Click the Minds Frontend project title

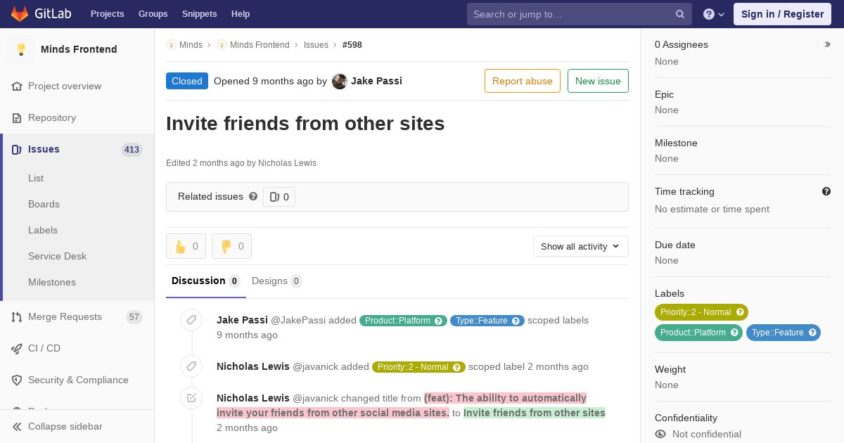[x=79, y=49]
